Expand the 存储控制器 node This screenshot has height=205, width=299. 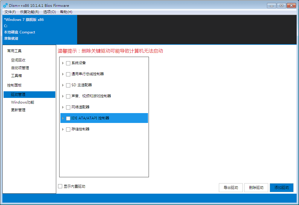[63, 129]
